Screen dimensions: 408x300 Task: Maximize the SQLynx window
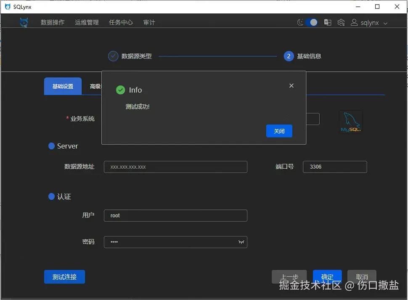(377, 7)
